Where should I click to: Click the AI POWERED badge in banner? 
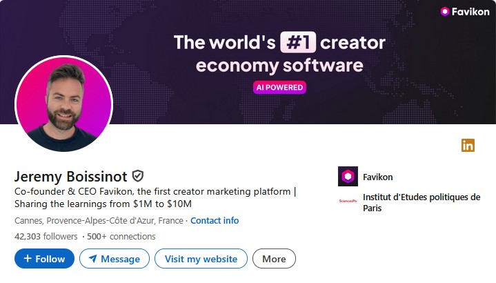279,88
